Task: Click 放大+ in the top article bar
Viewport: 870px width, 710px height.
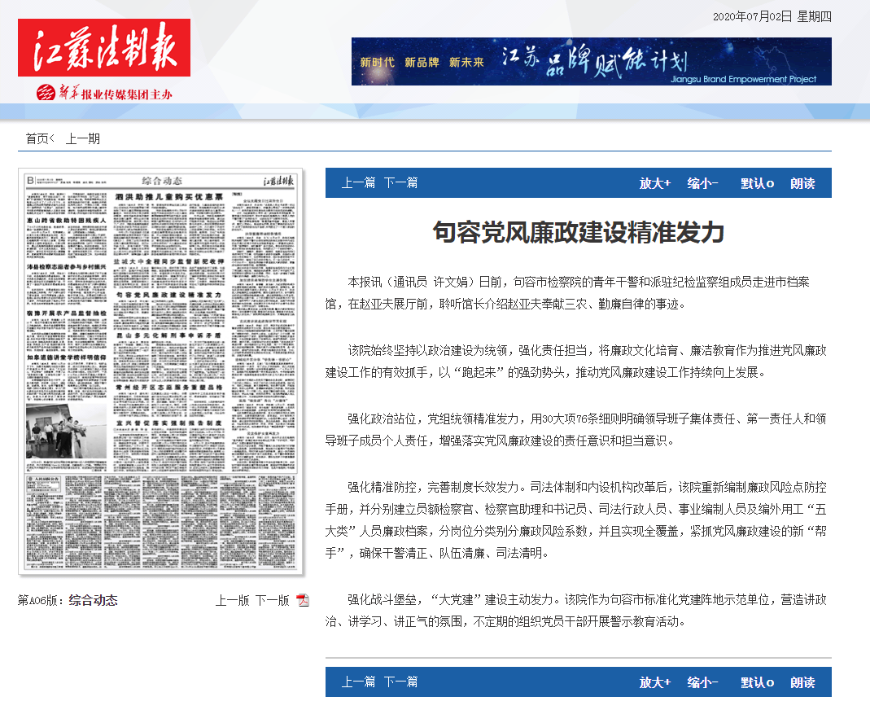Action: click(x=654, y=183)
